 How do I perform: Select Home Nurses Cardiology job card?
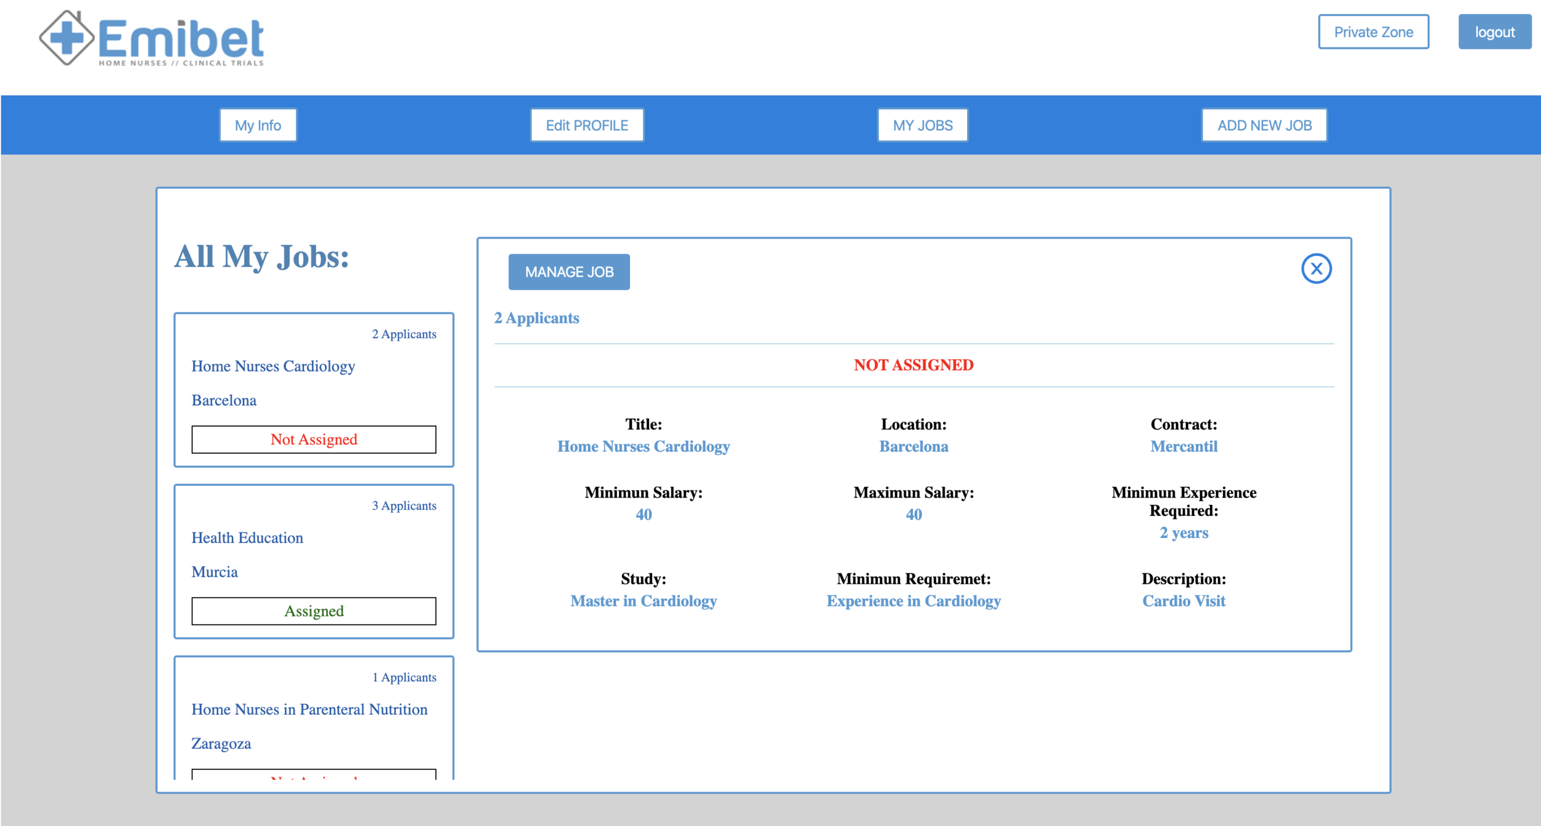click(273, 366)
